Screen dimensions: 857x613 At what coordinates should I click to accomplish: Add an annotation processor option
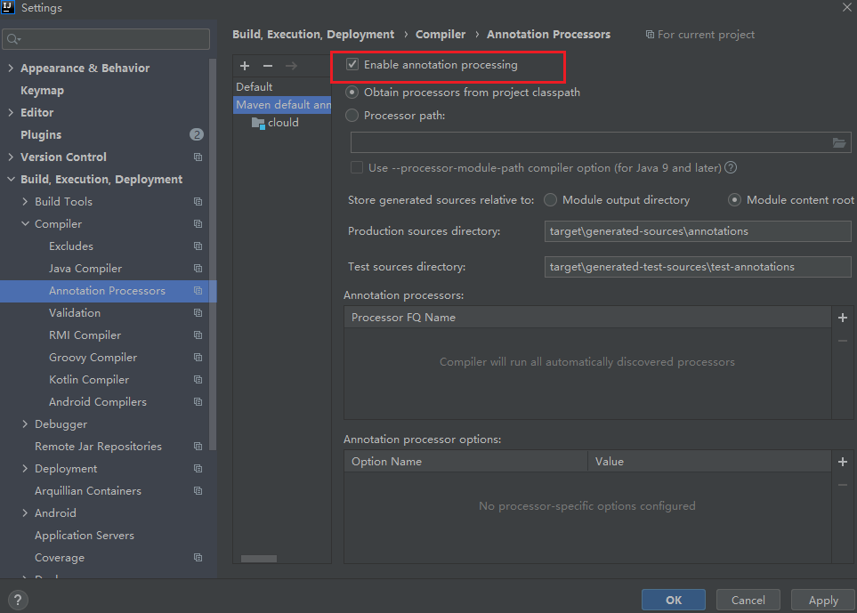pos(843,462)
